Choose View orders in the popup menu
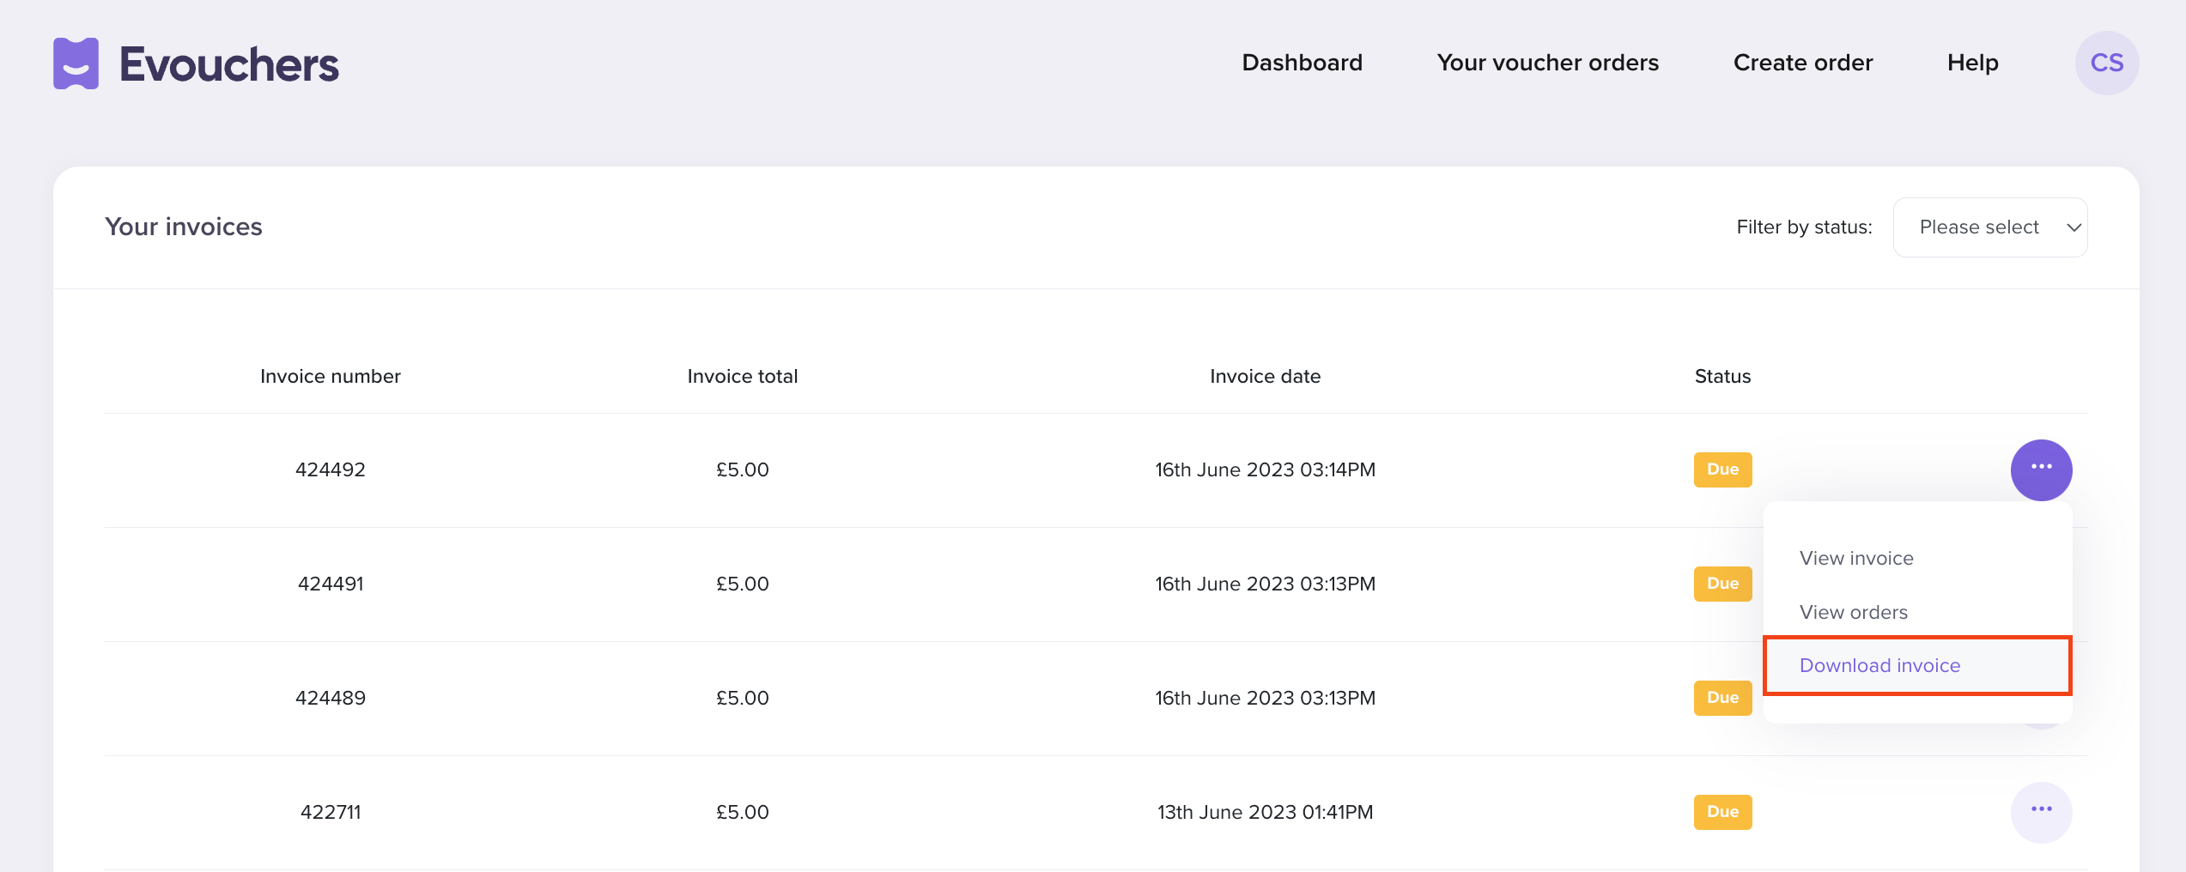The image size is (2186, 872). (1854, 613)
